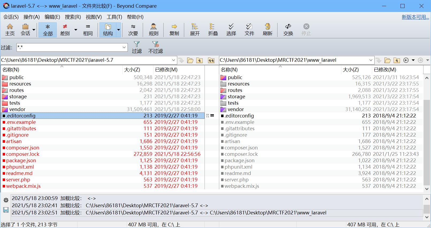
Task: Toggle Show Differences (差别) filter
Action: 65,30
